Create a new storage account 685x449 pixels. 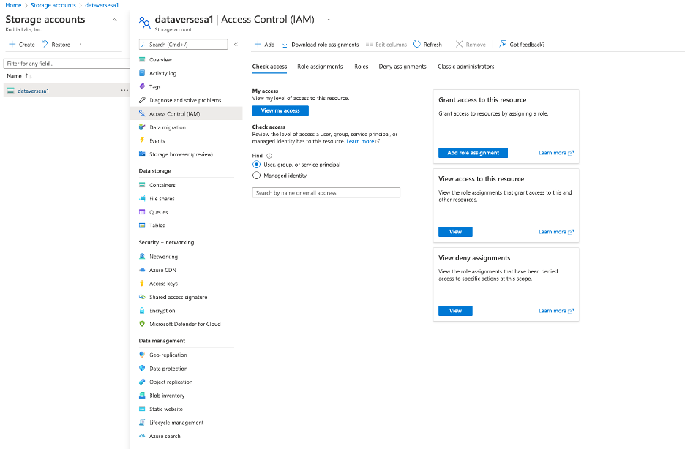pyautogui.click(x=22, y=44)
